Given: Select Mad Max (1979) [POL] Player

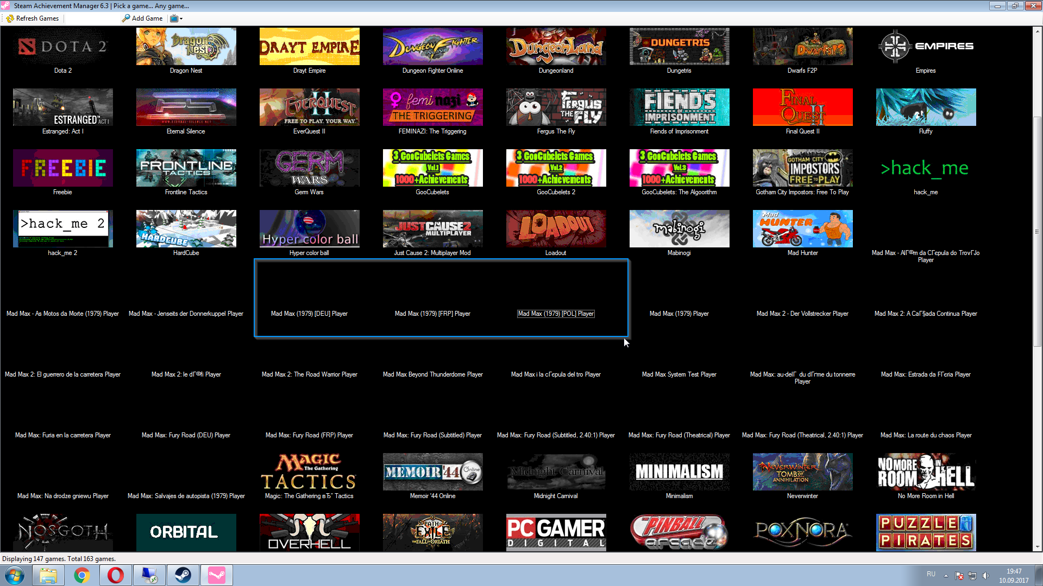Looking at the screenshot, I should 555,314.
